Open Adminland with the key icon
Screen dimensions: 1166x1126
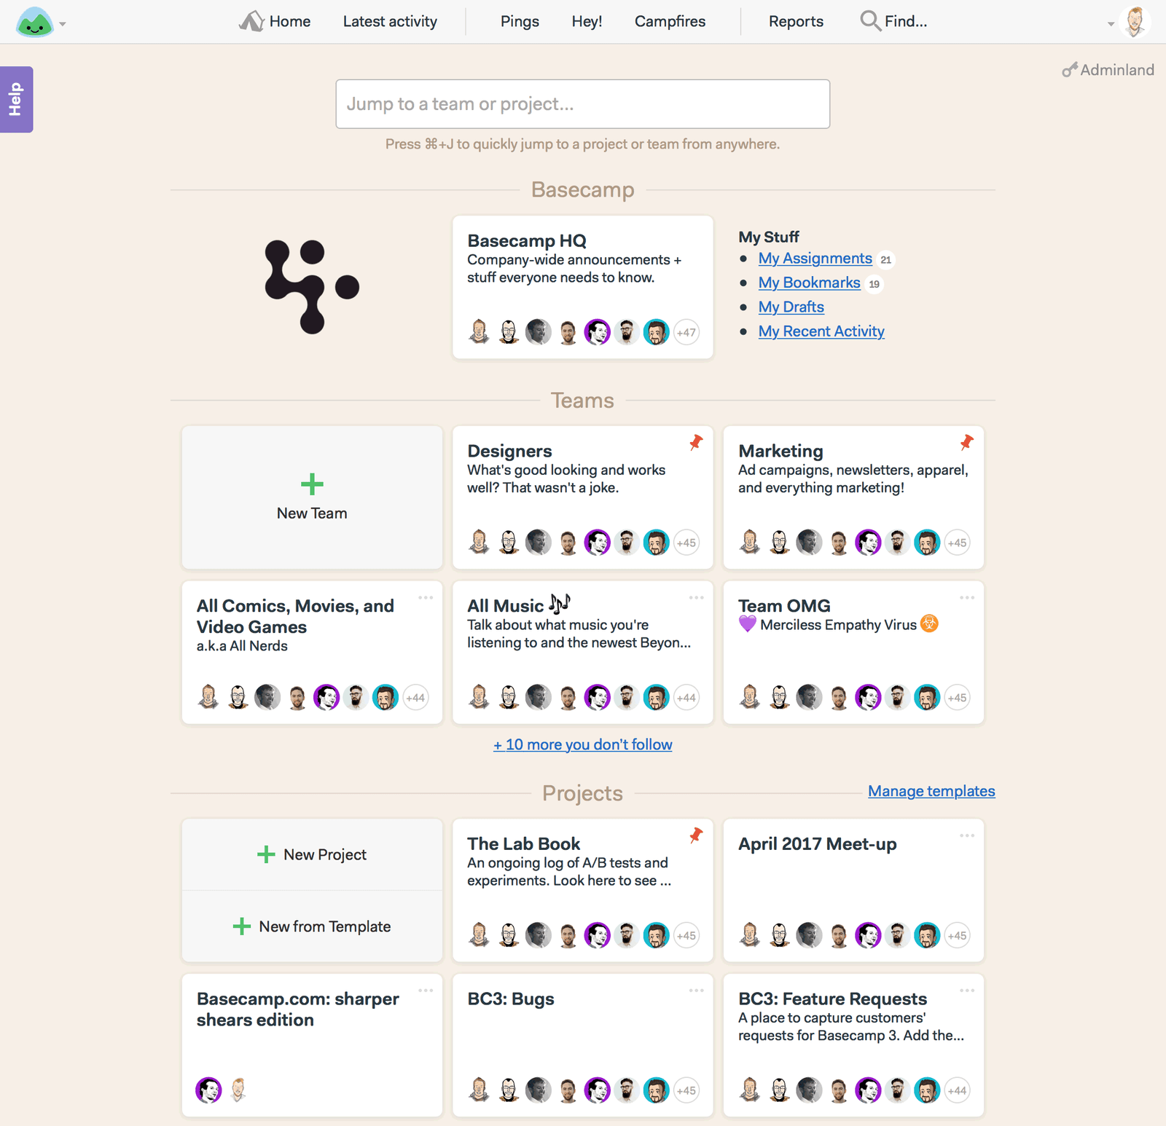(1108, 70)
